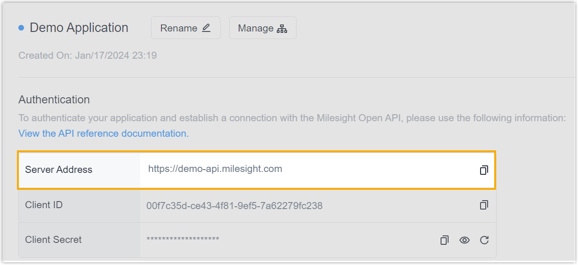Copy the Client ID to clipboard

pos(484,205)
